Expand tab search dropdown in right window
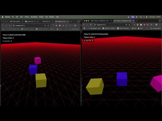 coord(160,21)
